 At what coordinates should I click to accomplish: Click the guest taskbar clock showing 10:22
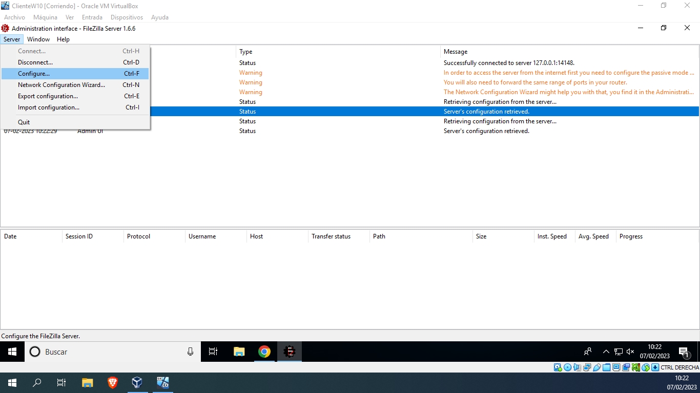(654, 352)
